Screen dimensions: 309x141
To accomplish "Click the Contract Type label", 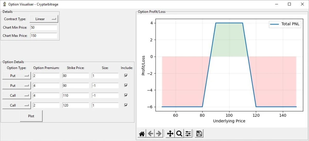I will pos(15,19).
